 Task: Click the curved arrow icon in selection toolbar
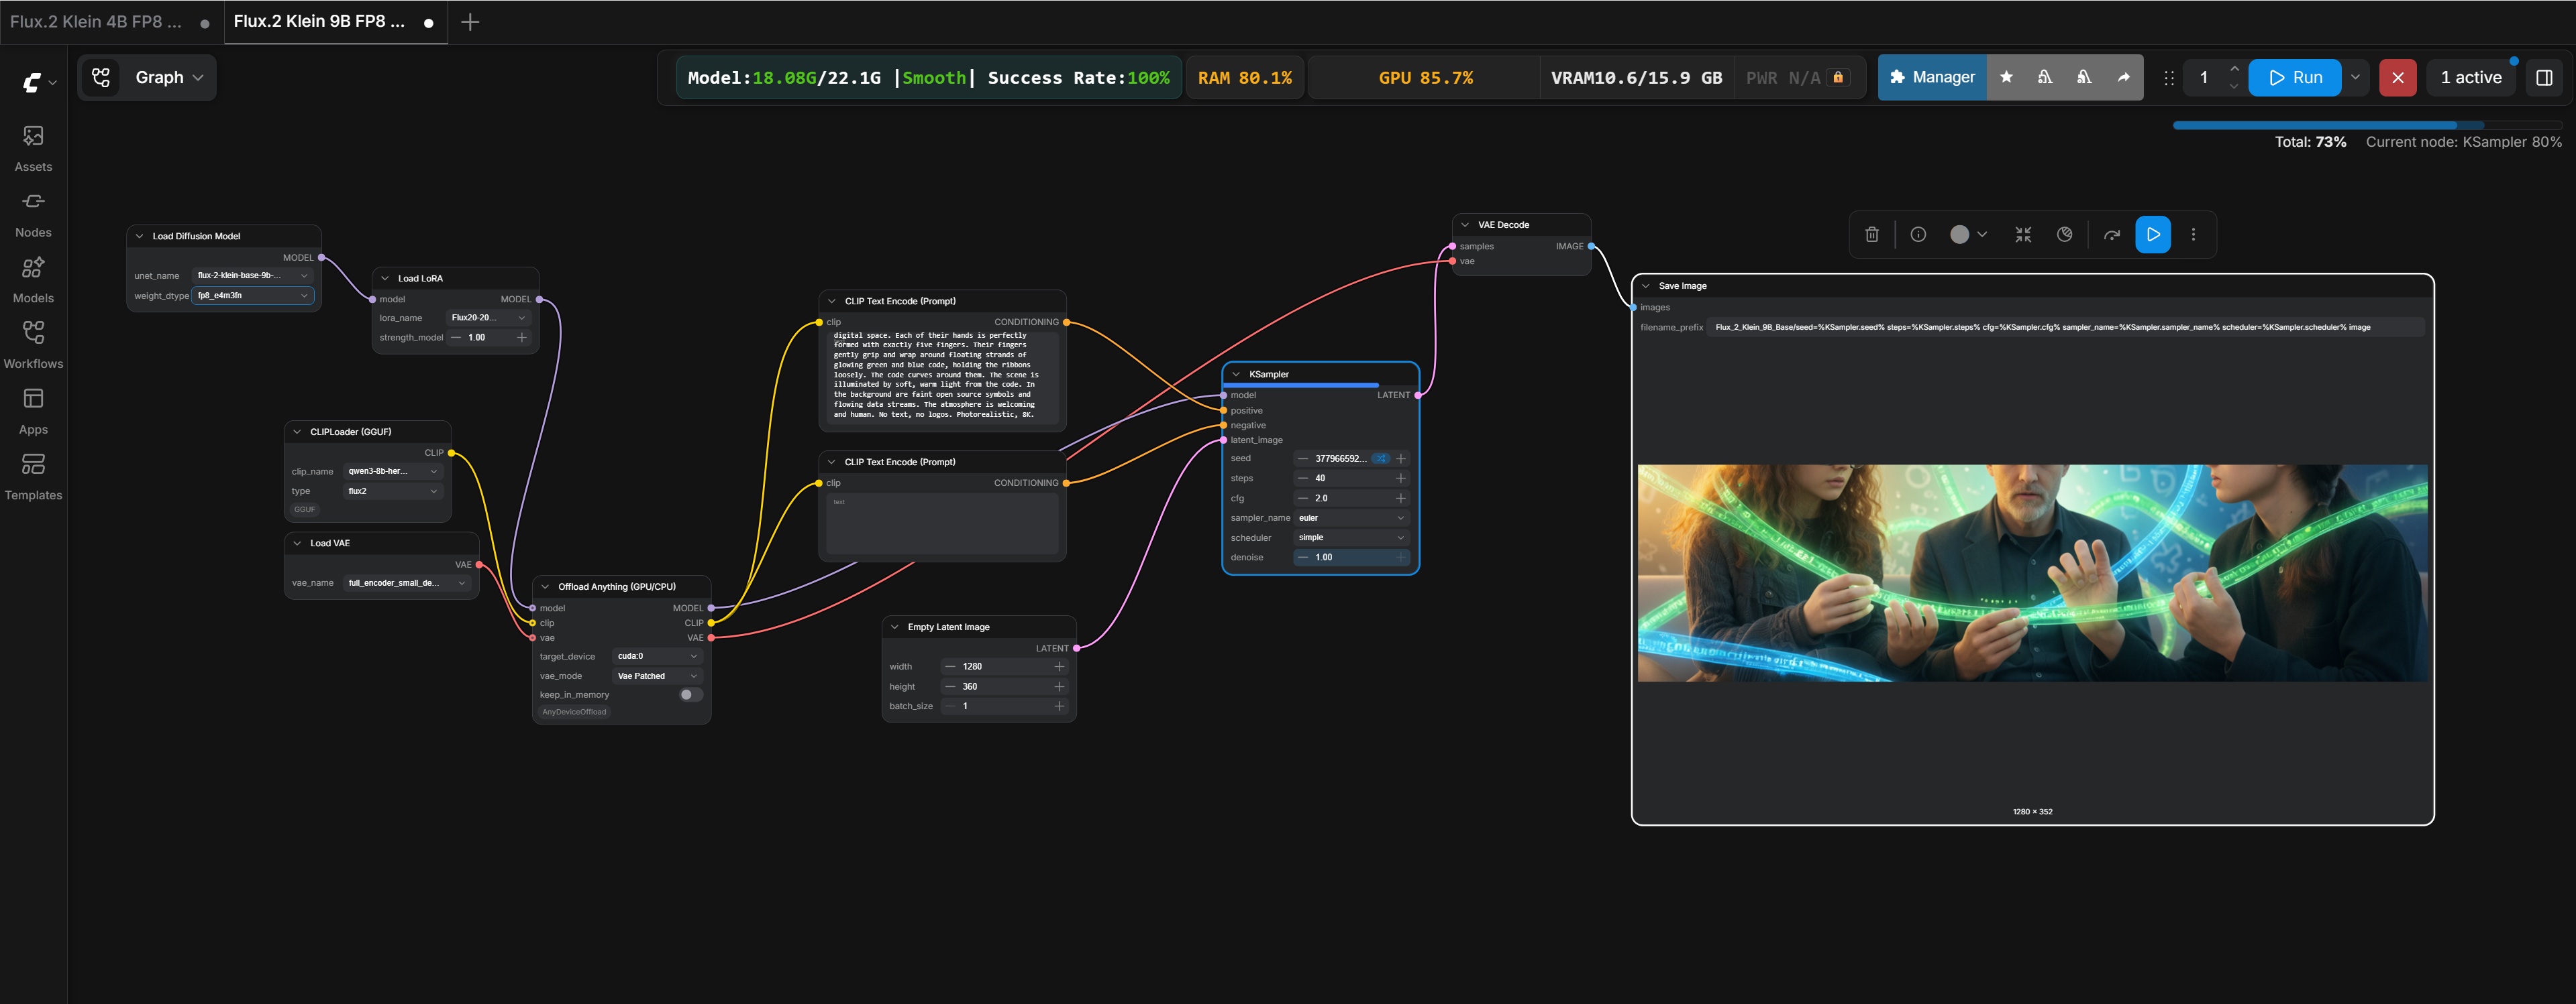(x=2111, y=235)
